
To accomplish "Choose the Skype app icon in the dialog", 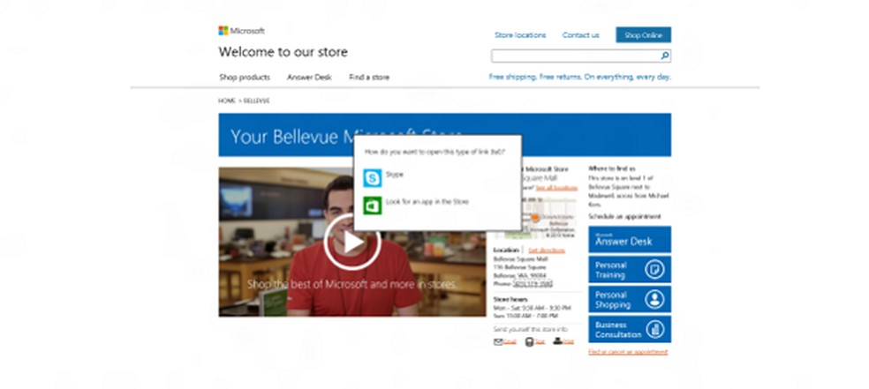I will tap(373, 178).
